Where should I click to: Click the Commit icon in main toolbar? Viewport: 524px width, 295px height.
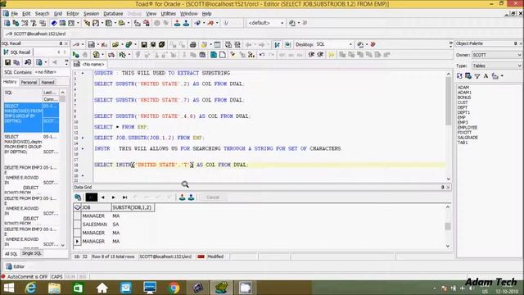tap(177, 23)
